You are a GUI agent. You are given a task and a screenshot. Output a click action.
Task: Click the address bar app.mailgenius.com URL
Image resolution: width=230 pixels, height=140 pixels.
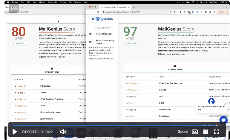click(x=122, y=12)
